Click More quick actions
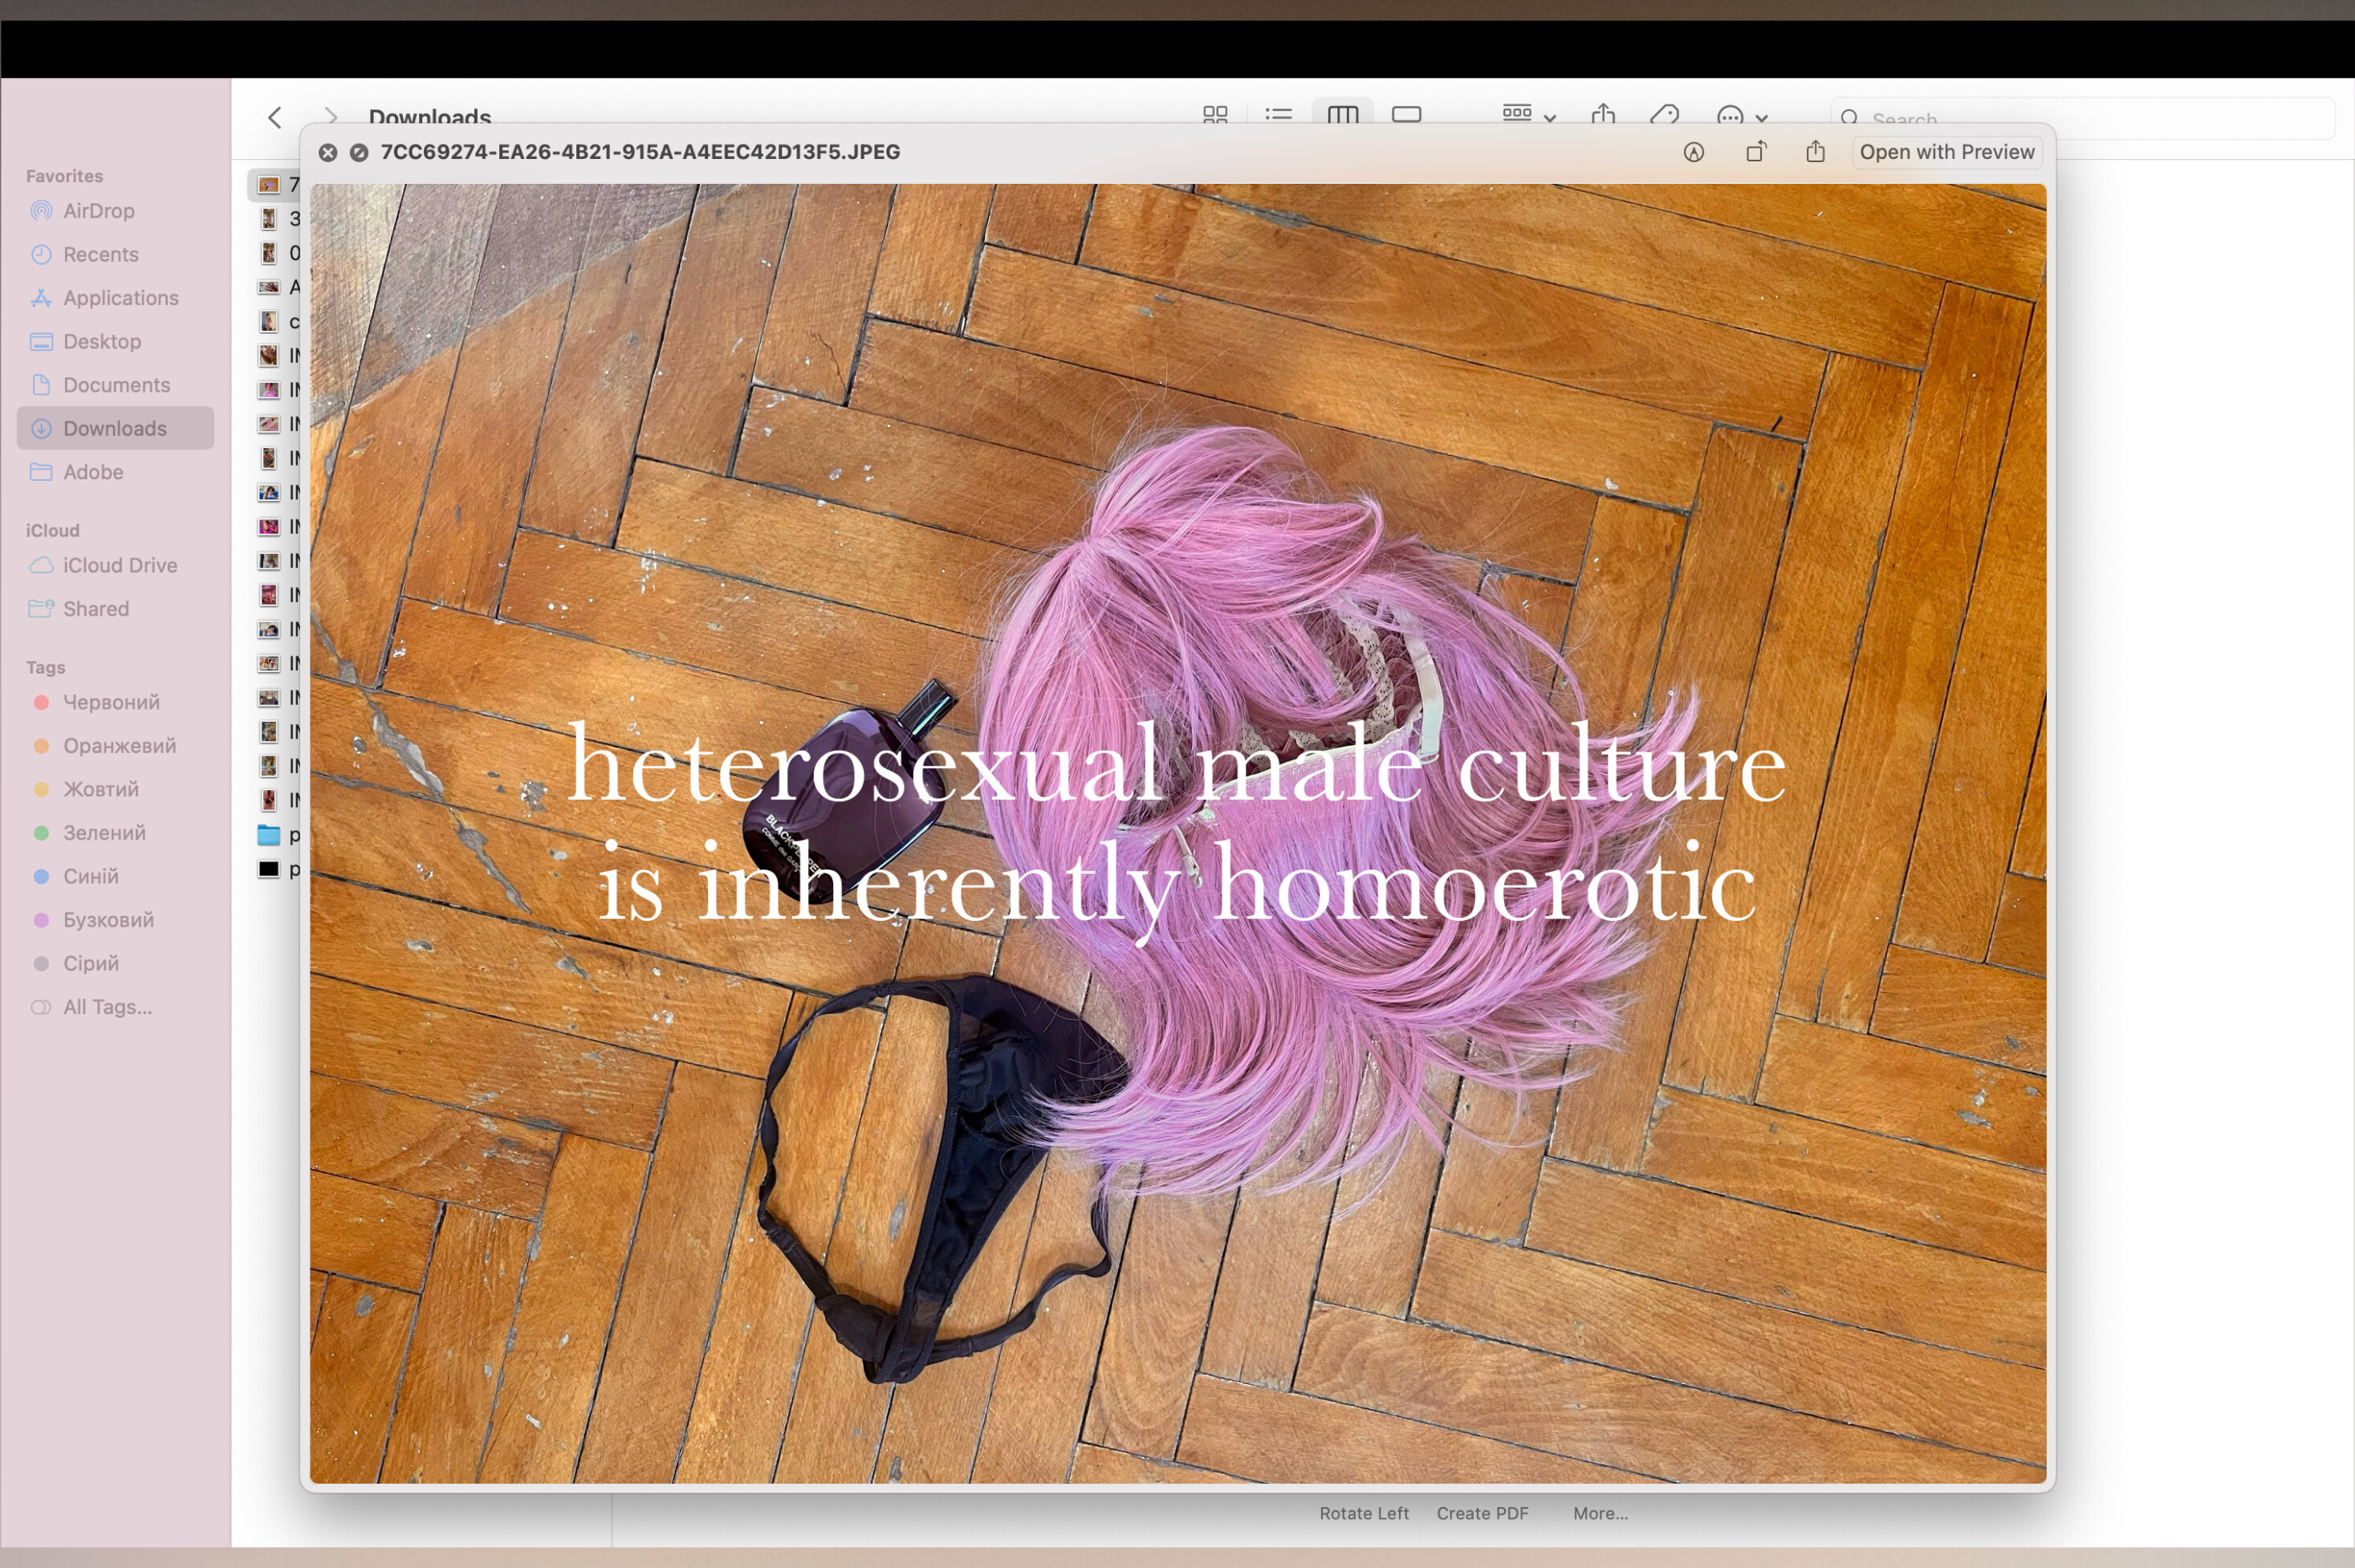Image resolution: width=2355 pixels, height=1568 pixels. point(1601,1513)
